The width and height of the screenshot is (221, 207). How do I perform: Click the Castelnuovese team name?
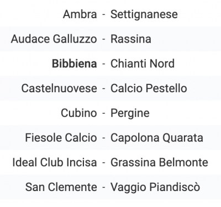[x=59, y=88]
